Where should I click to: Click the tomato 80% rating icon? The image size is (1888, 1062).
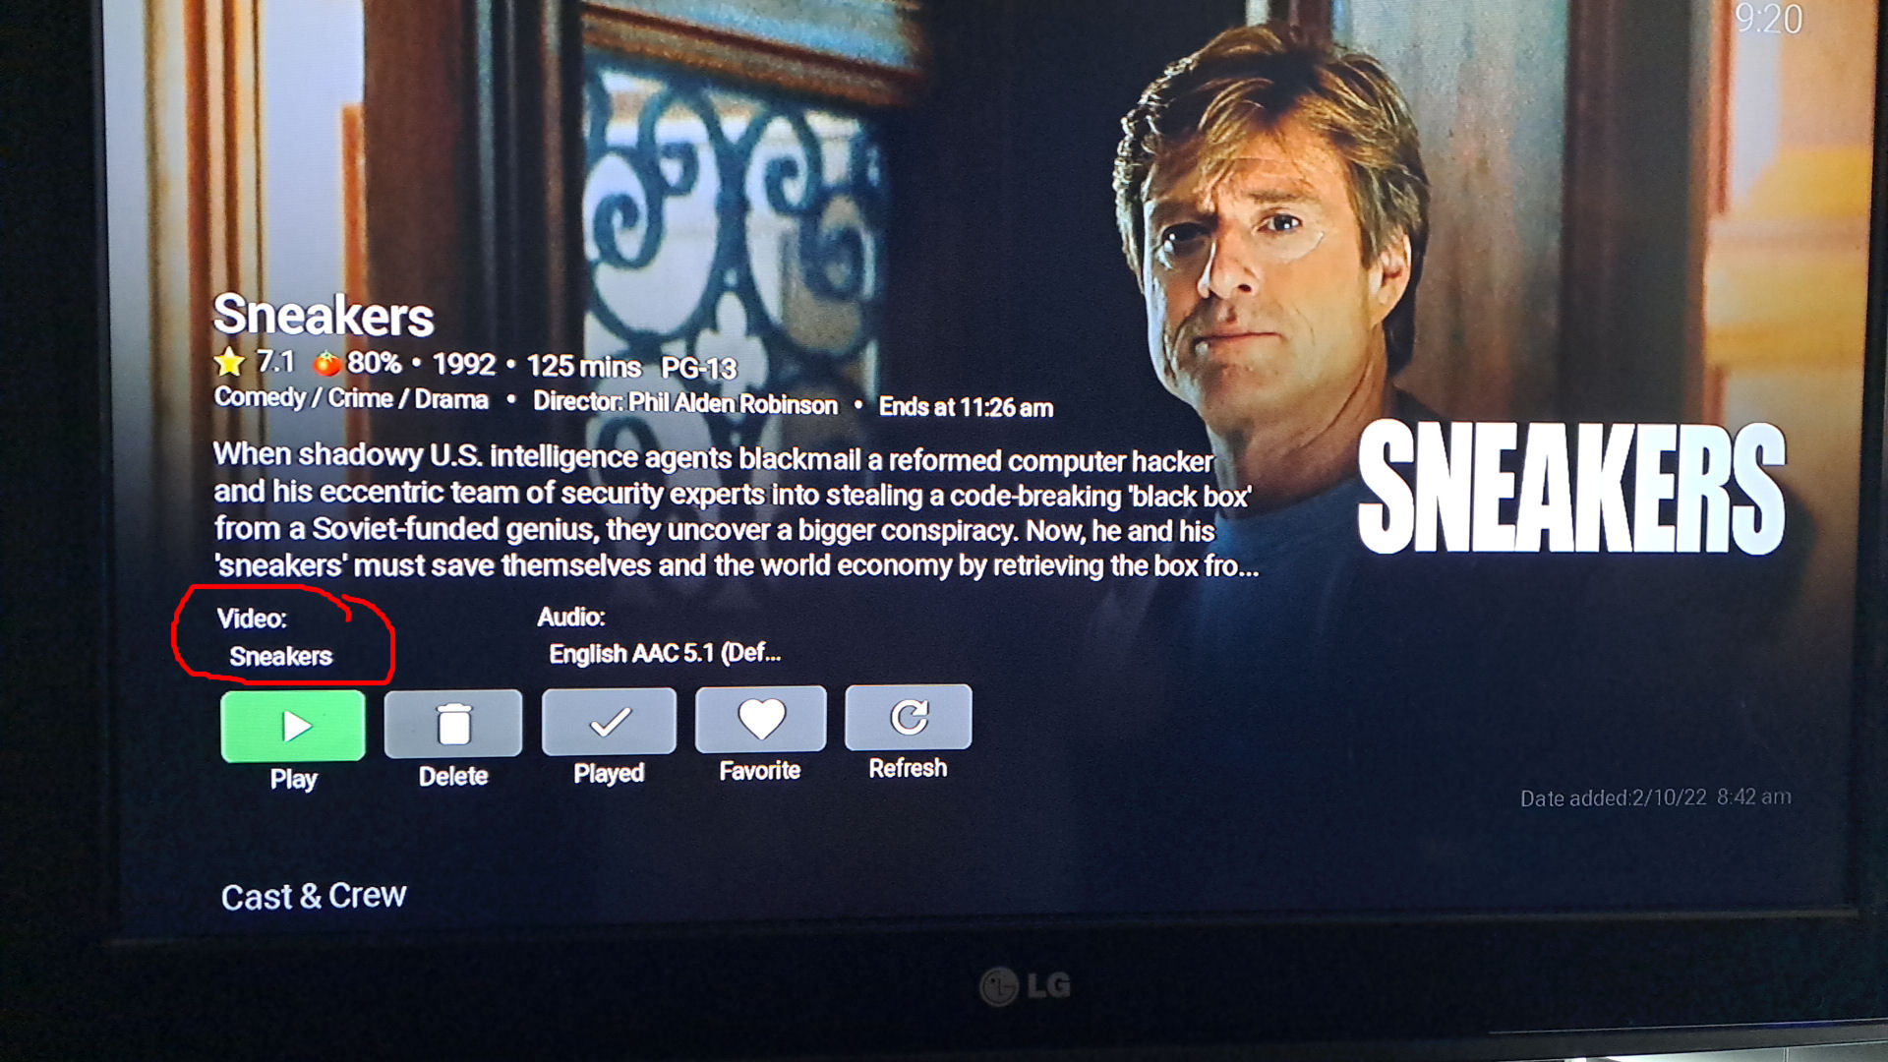pyautogui.click(x=327, y=364)
